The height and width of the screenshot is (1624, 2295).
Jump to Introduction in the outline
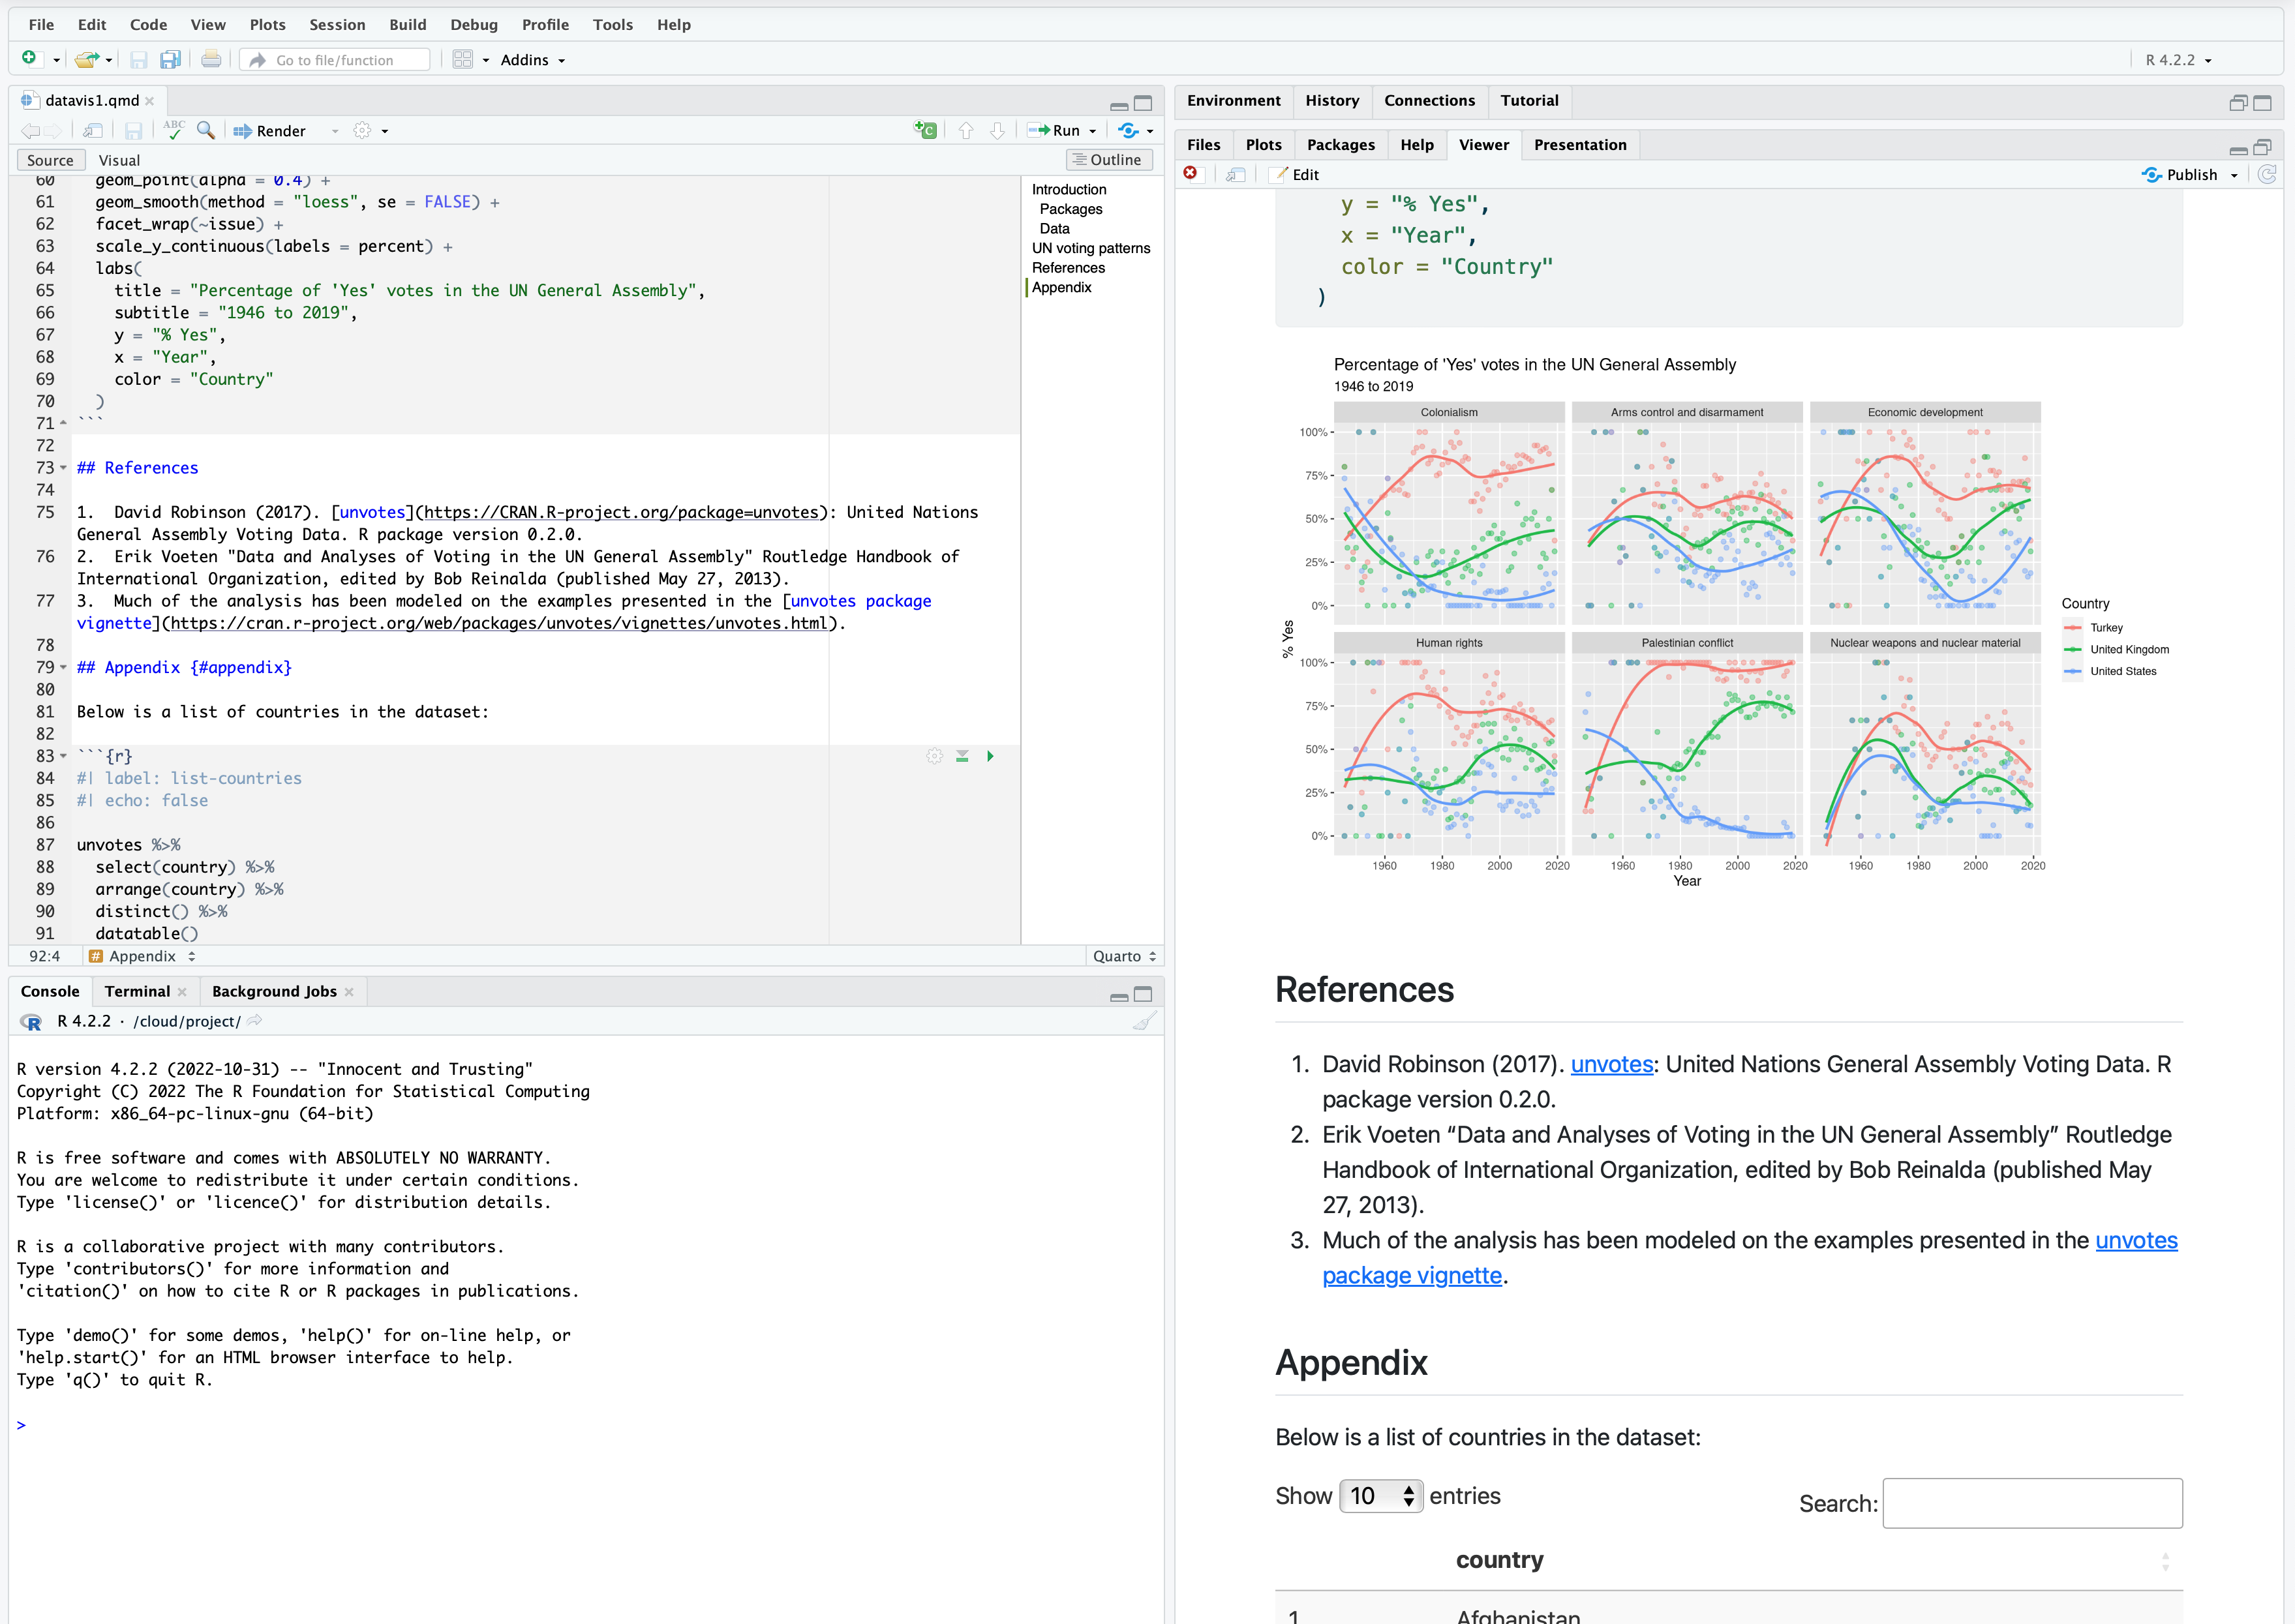pos(1068,189)
